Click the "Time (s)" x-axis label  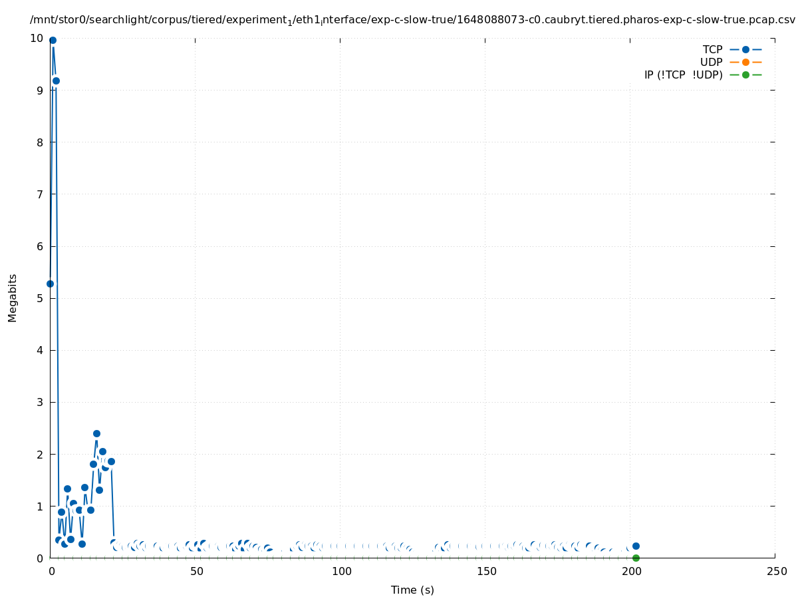[x=412, y=590]
